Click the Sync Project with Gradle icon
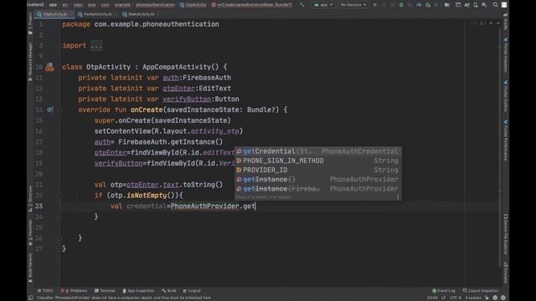 466,5
